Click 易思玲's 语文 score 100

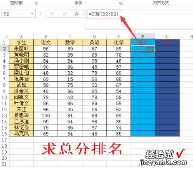tap(46, 116)
